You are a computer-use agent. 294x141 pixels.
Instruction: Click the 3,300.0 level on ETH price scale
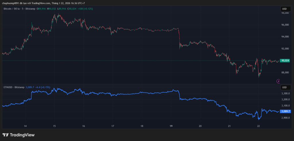[x=285, y=94]
